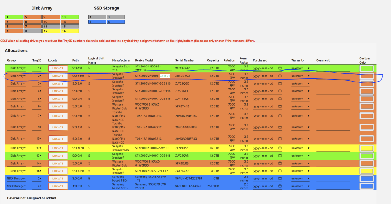This screenshot has width=391, height=204.
Task: Open calendar picker for serial 5PK8Y41B row
Action: point(280,106)
